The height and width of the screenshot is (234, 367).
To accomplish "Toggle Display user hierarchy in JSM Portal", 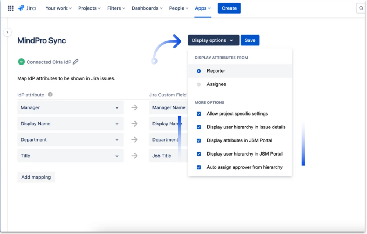I will click(199, 154).
